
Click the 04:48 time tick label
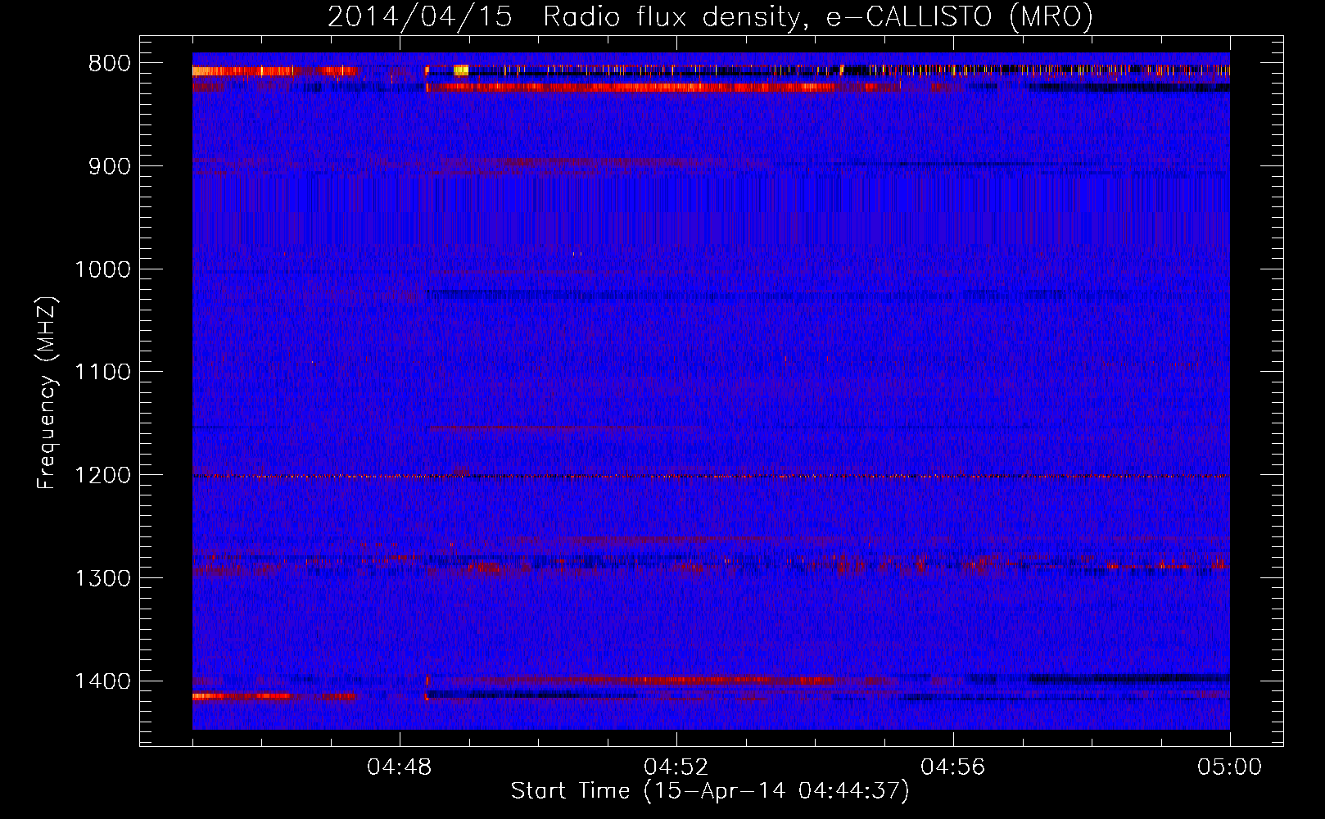(400, 767)
